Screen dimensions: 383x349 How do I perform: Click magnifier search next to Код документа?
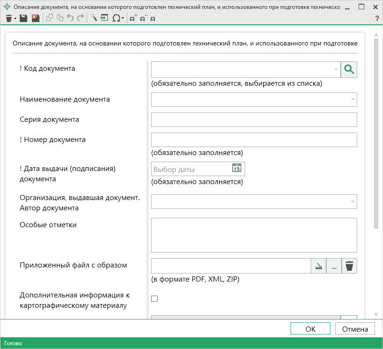coord(349,69)
